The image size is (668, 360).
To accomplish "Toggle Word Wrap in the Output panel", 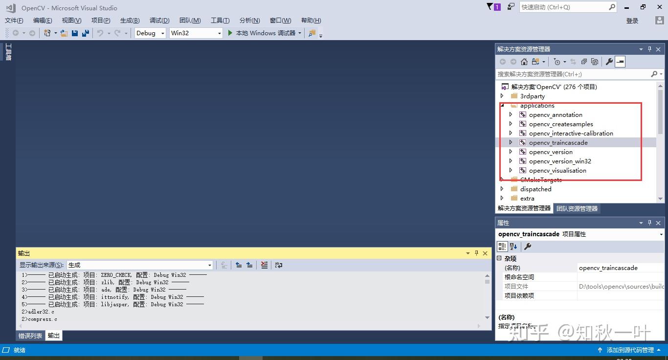I will tap(279, 265).
